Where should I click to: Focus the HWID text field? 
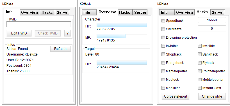[x=38, y=24]
